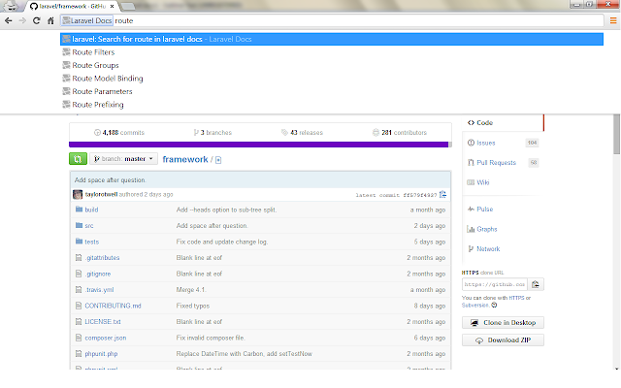Open the .gitignore file

coord(98,274)
